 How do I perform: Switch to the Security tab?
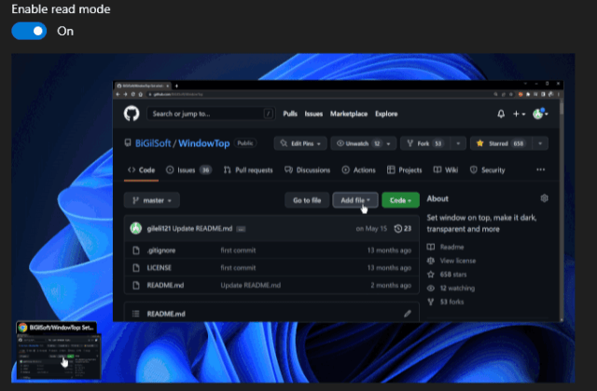(487, 169)
